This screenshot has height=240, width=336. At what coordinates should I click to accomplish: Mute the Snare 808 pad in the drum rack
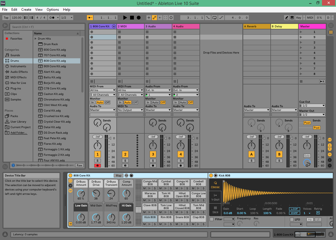coord(176,224)
